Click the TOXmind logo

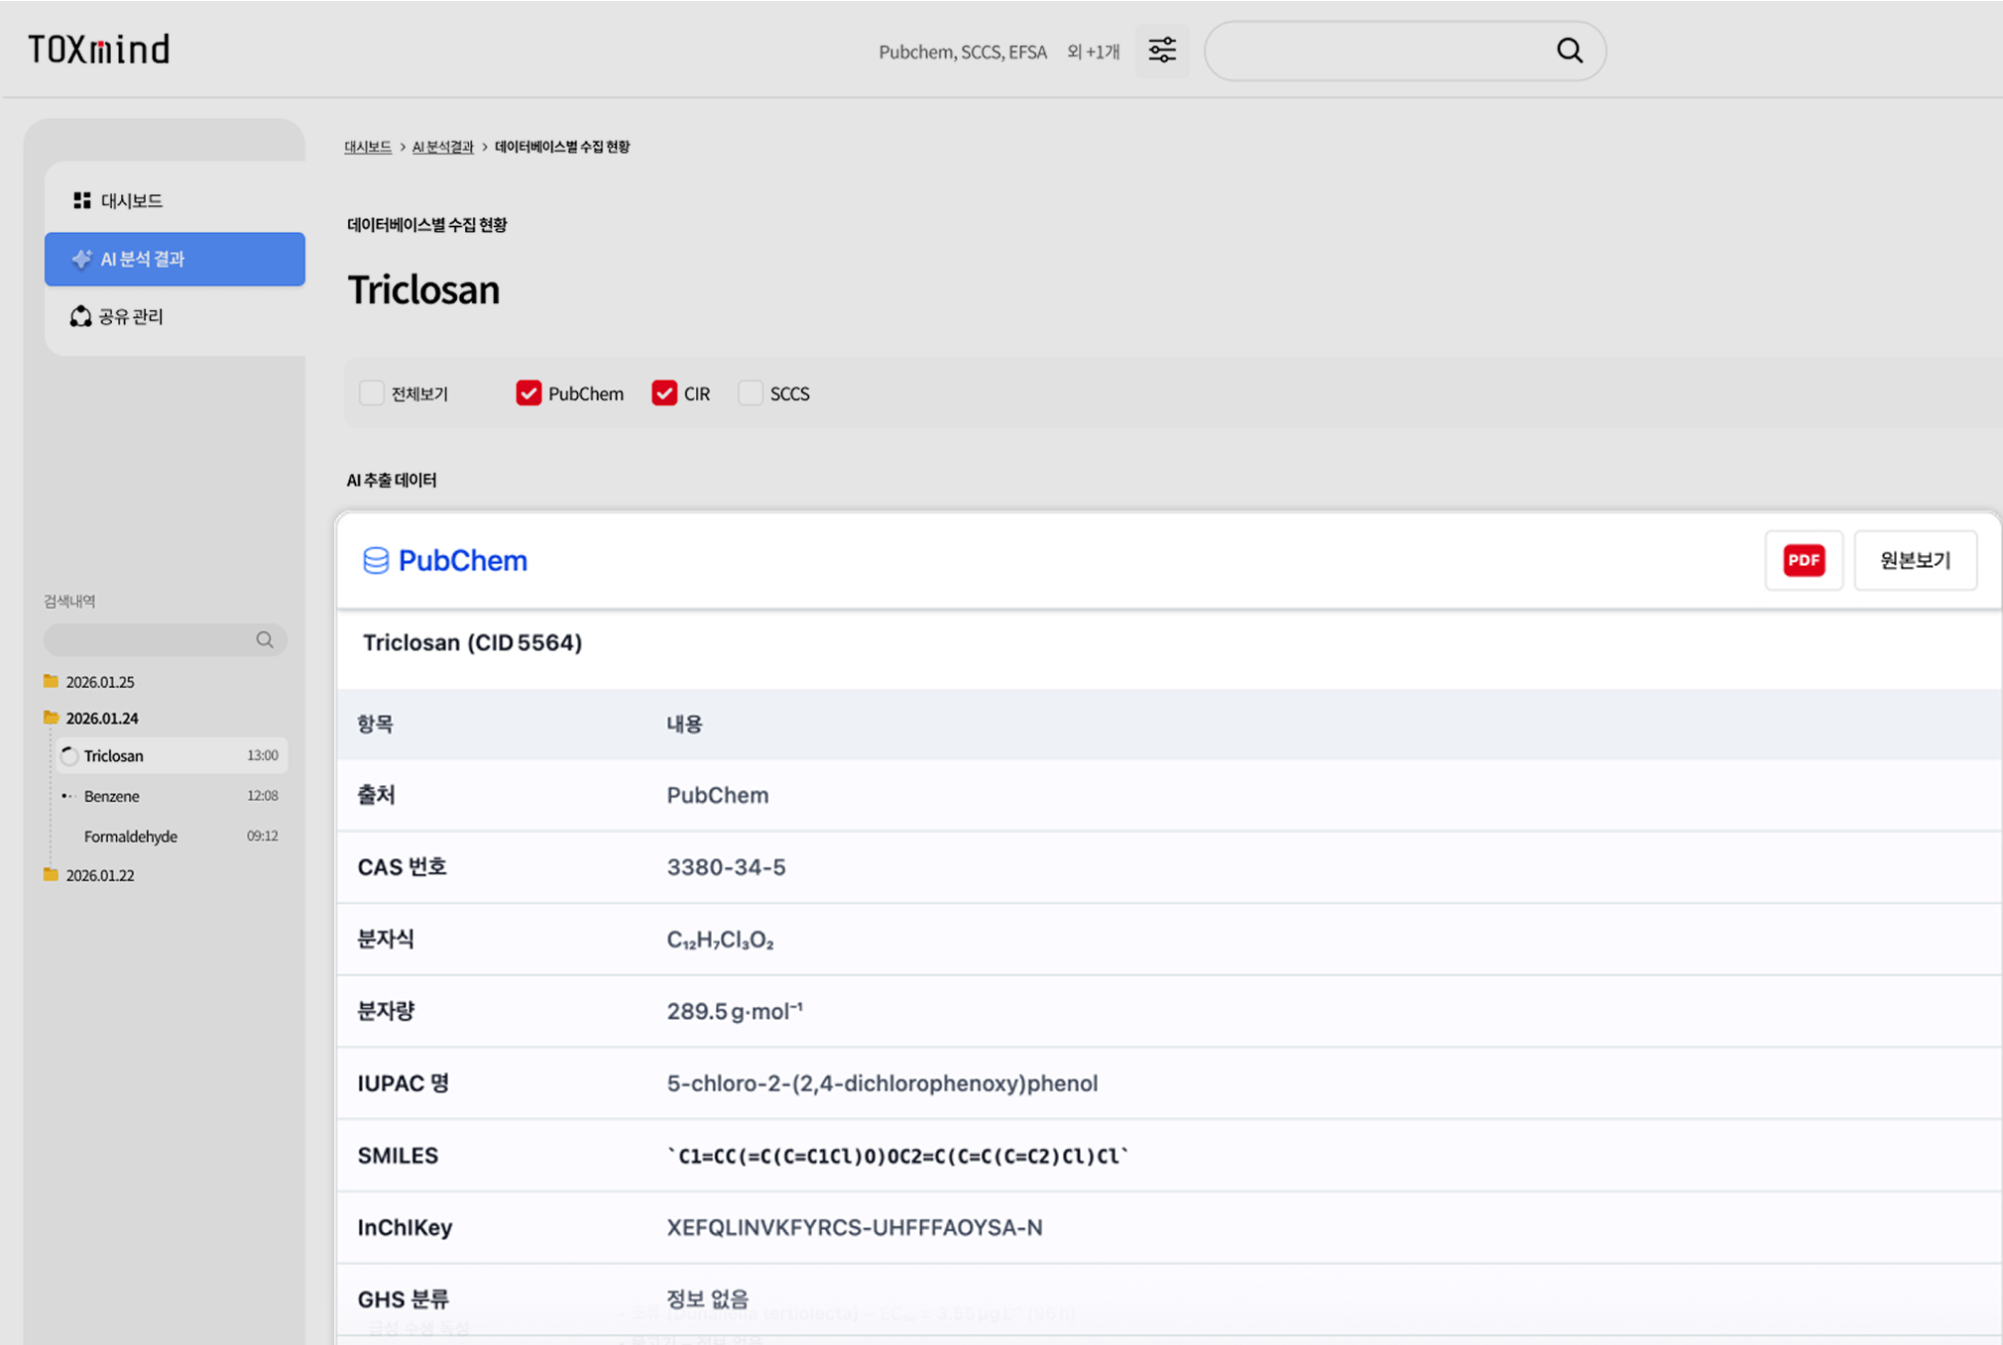98,50
